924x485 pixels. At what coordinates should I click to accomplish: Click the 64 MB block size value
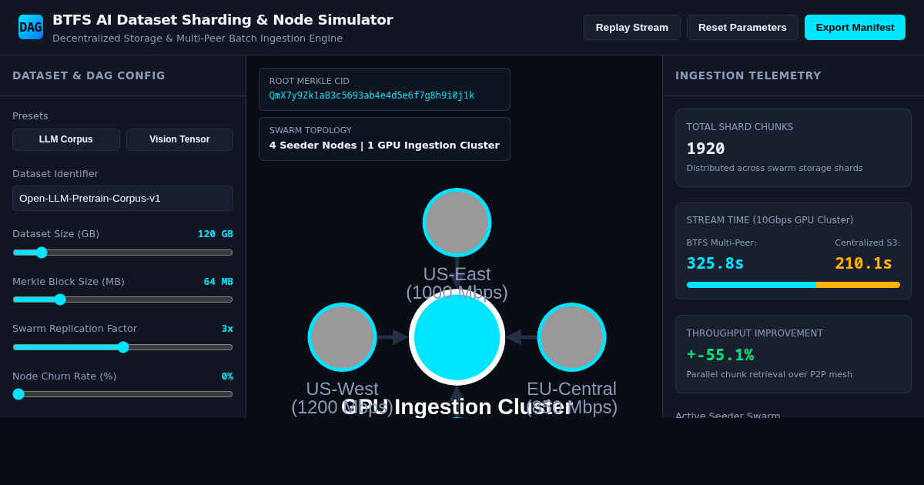pyautogui.click(x=219, y=282)
